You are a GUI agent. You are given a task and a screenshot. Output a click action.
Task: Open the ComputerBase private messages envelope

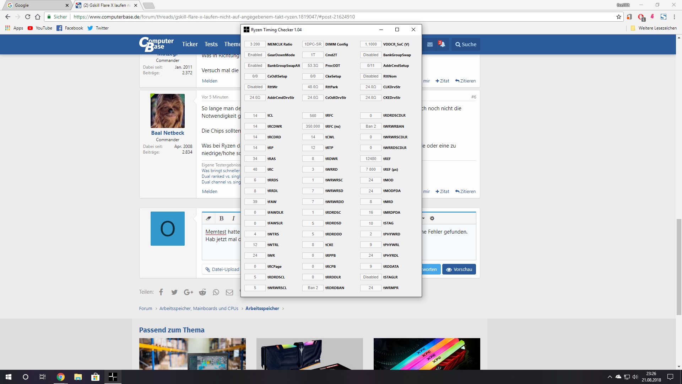tap(430, 44)
